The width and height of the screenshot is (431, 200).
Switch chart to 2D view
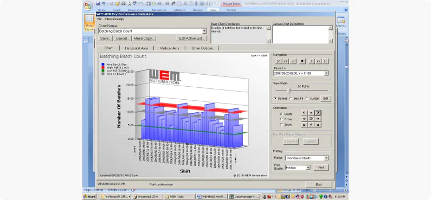click(x=311, y=119)
